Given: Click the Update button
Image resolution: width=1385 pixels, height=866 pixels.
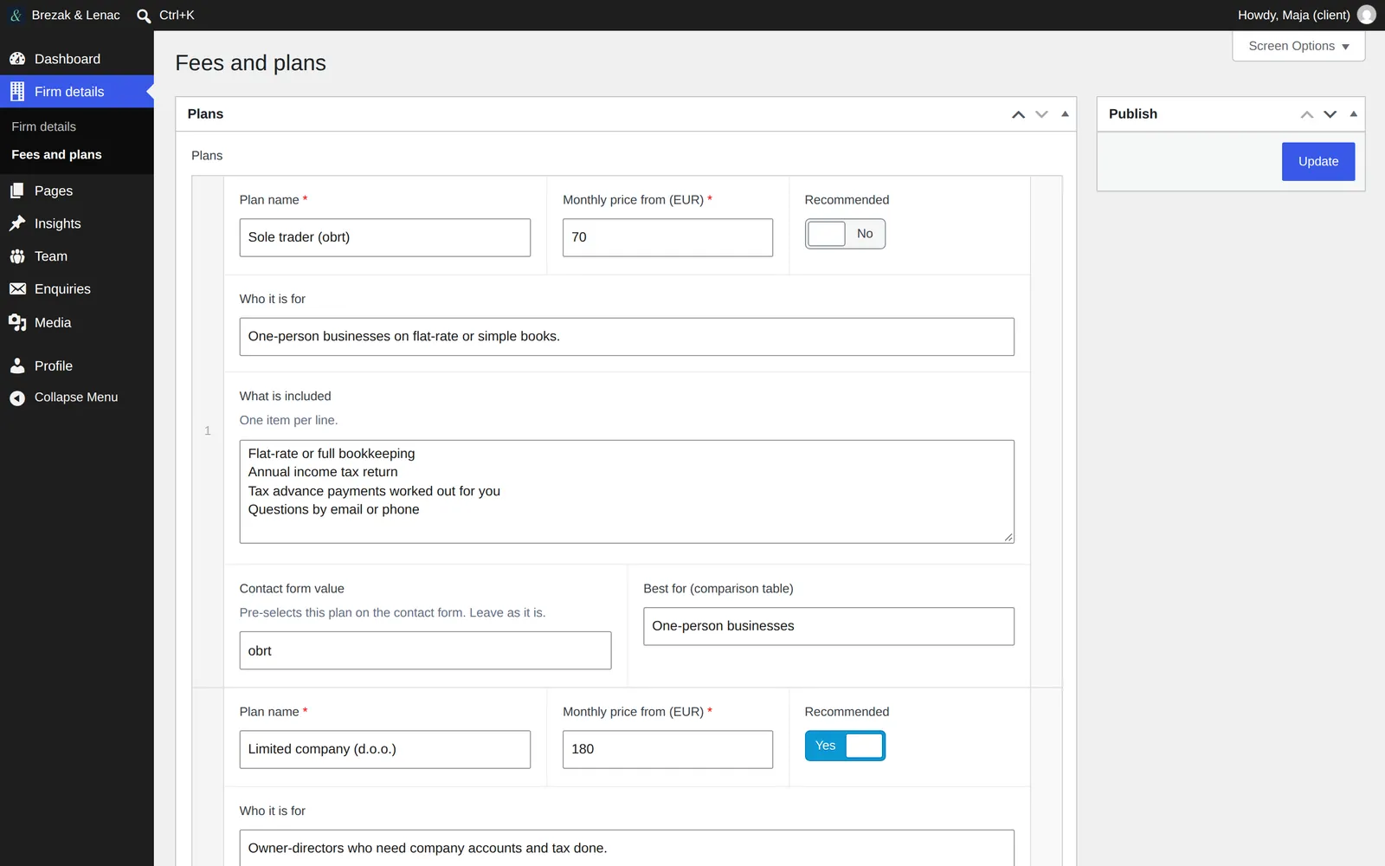Looking at the screenshot, I should click(x=1318, y=162).
